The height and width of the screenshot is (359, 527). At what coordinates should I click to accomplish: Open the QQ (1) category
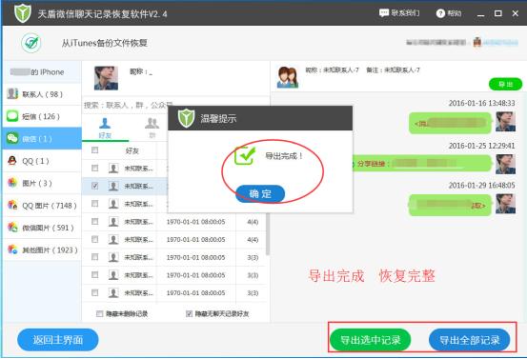tap(42, 161)
